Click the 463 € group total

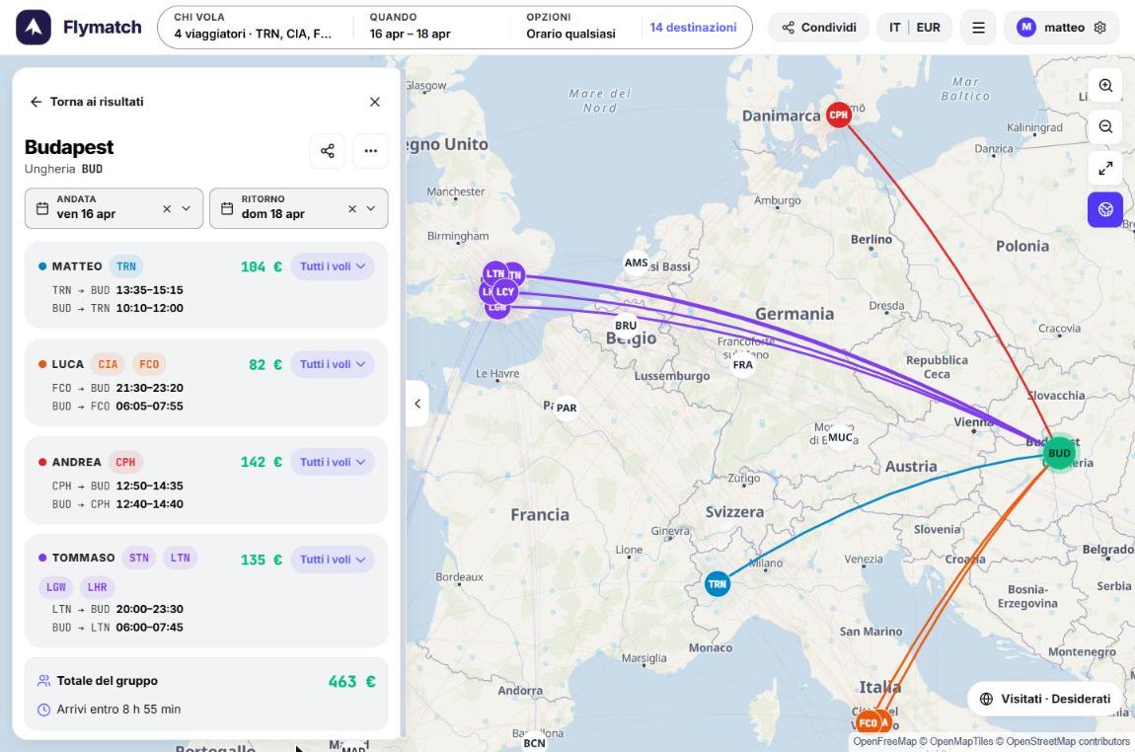coord(351,682)
